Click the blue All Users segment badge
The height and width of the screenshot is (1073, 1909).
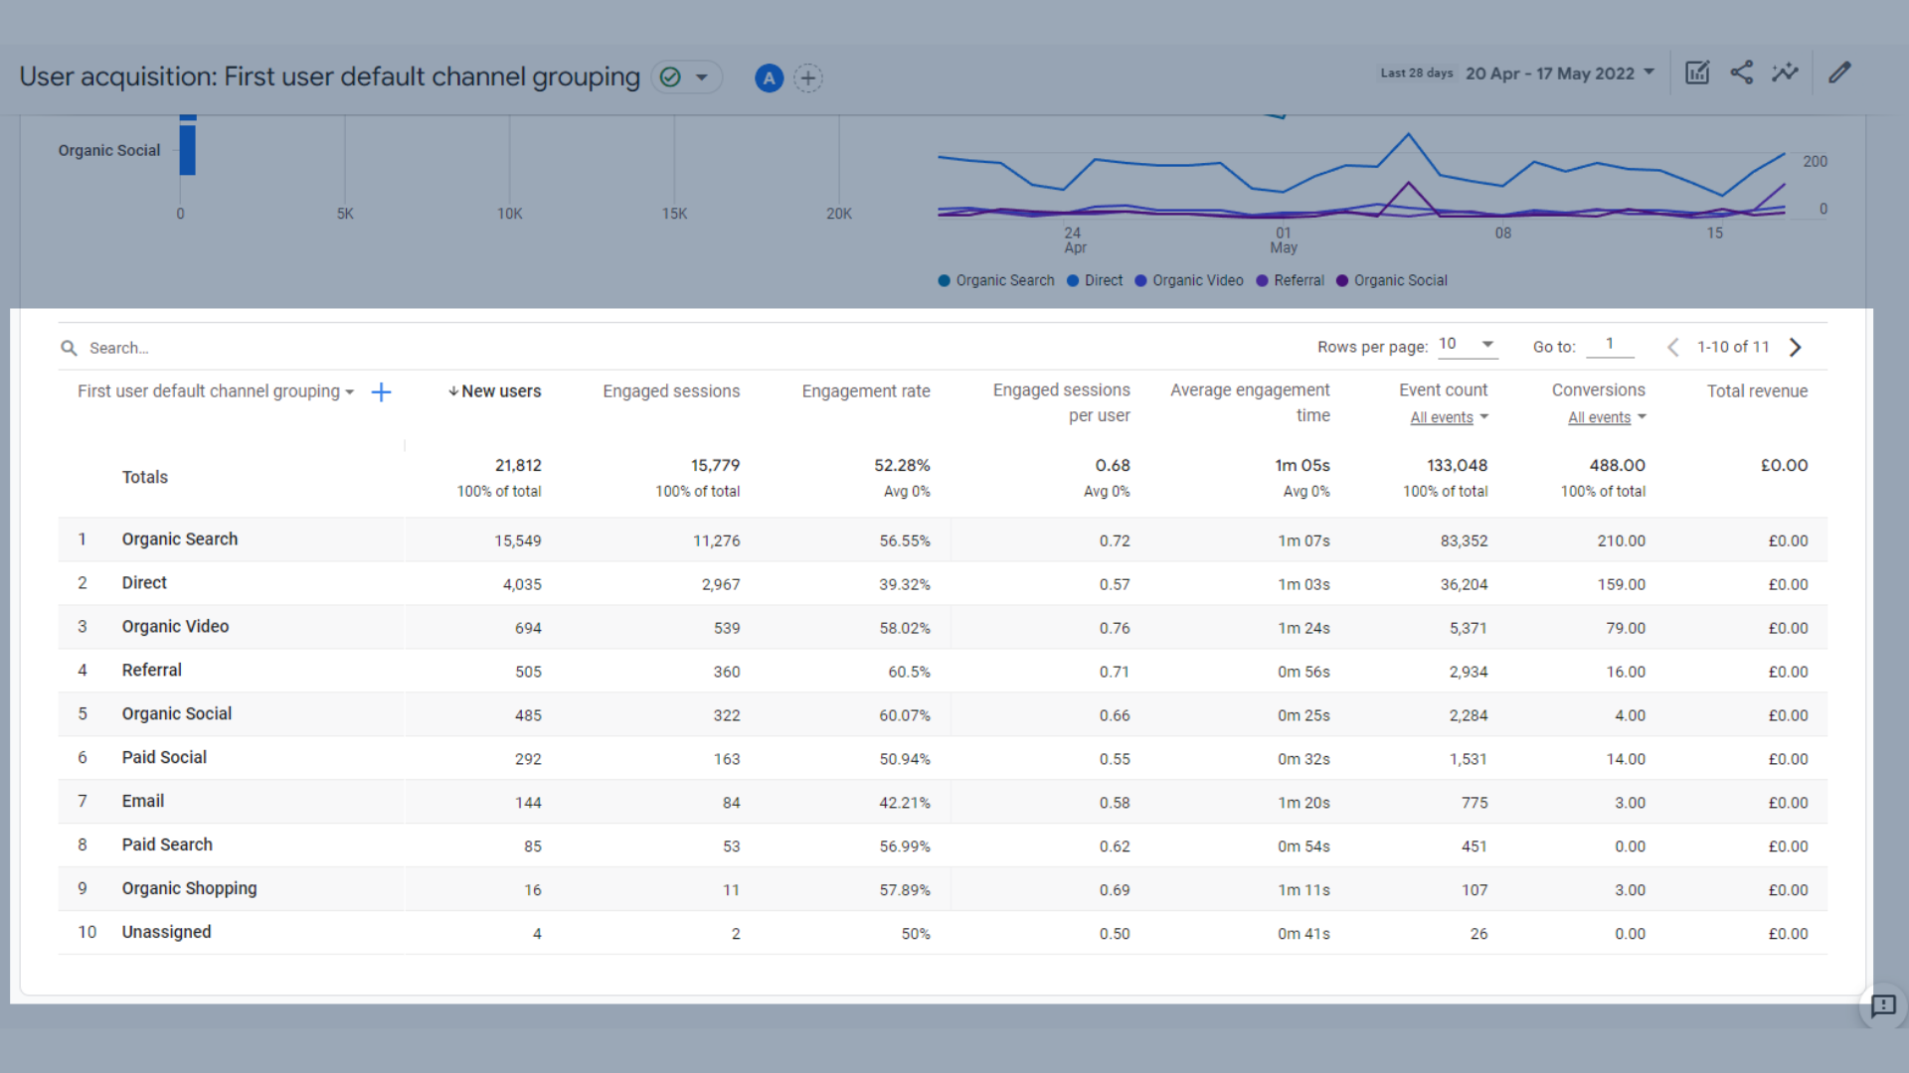click(x=769, y=77)
